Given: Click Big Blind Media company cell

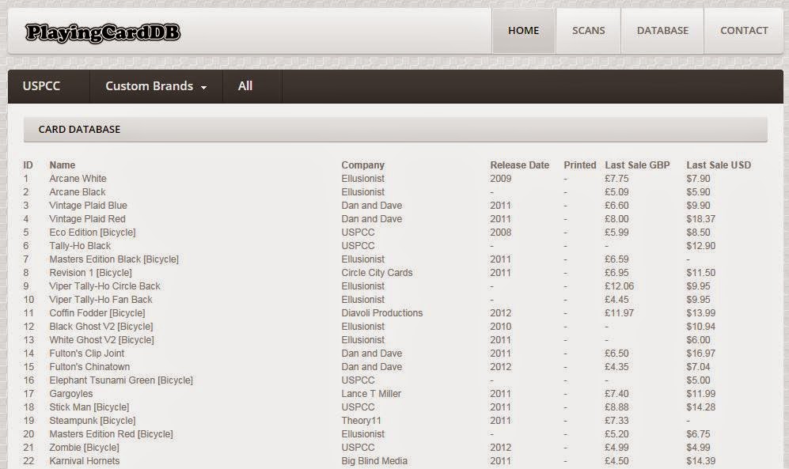Looking at the screenshot, I should 374,461.
